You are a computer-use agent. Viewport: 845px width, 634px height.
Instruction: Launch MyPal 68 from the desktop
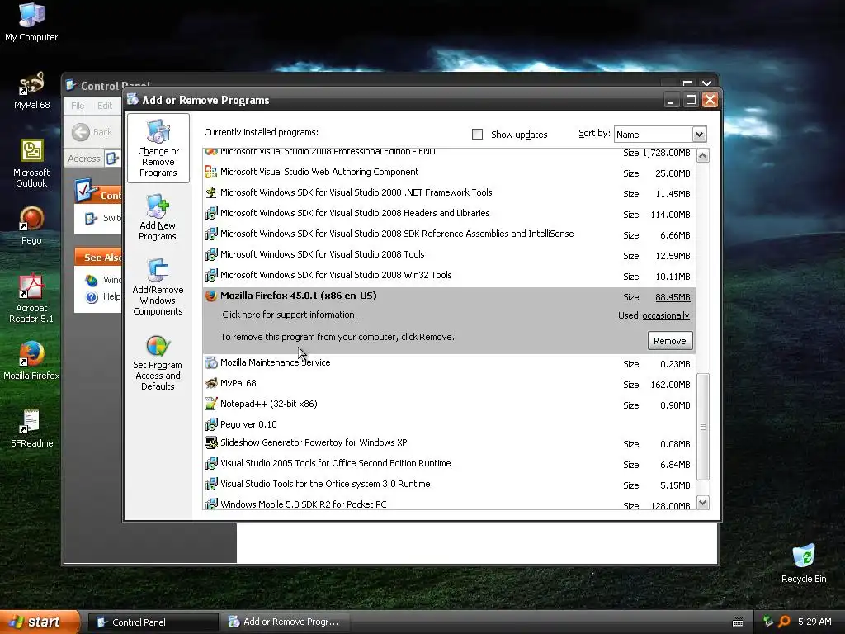[x=31, y=90]
